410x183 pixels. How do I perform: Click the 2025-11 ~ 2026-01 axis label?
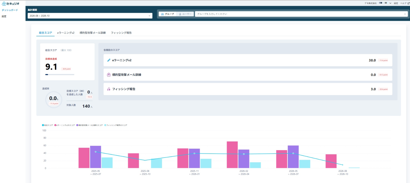(x=194, y=172)
